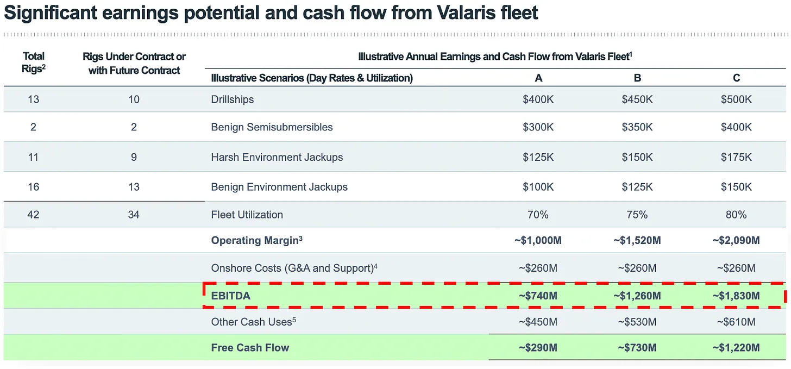Viewport: 791px width, 369px height.
Task: Click the ~$1,220M free cash flow value
Action: tap(736, 348)
